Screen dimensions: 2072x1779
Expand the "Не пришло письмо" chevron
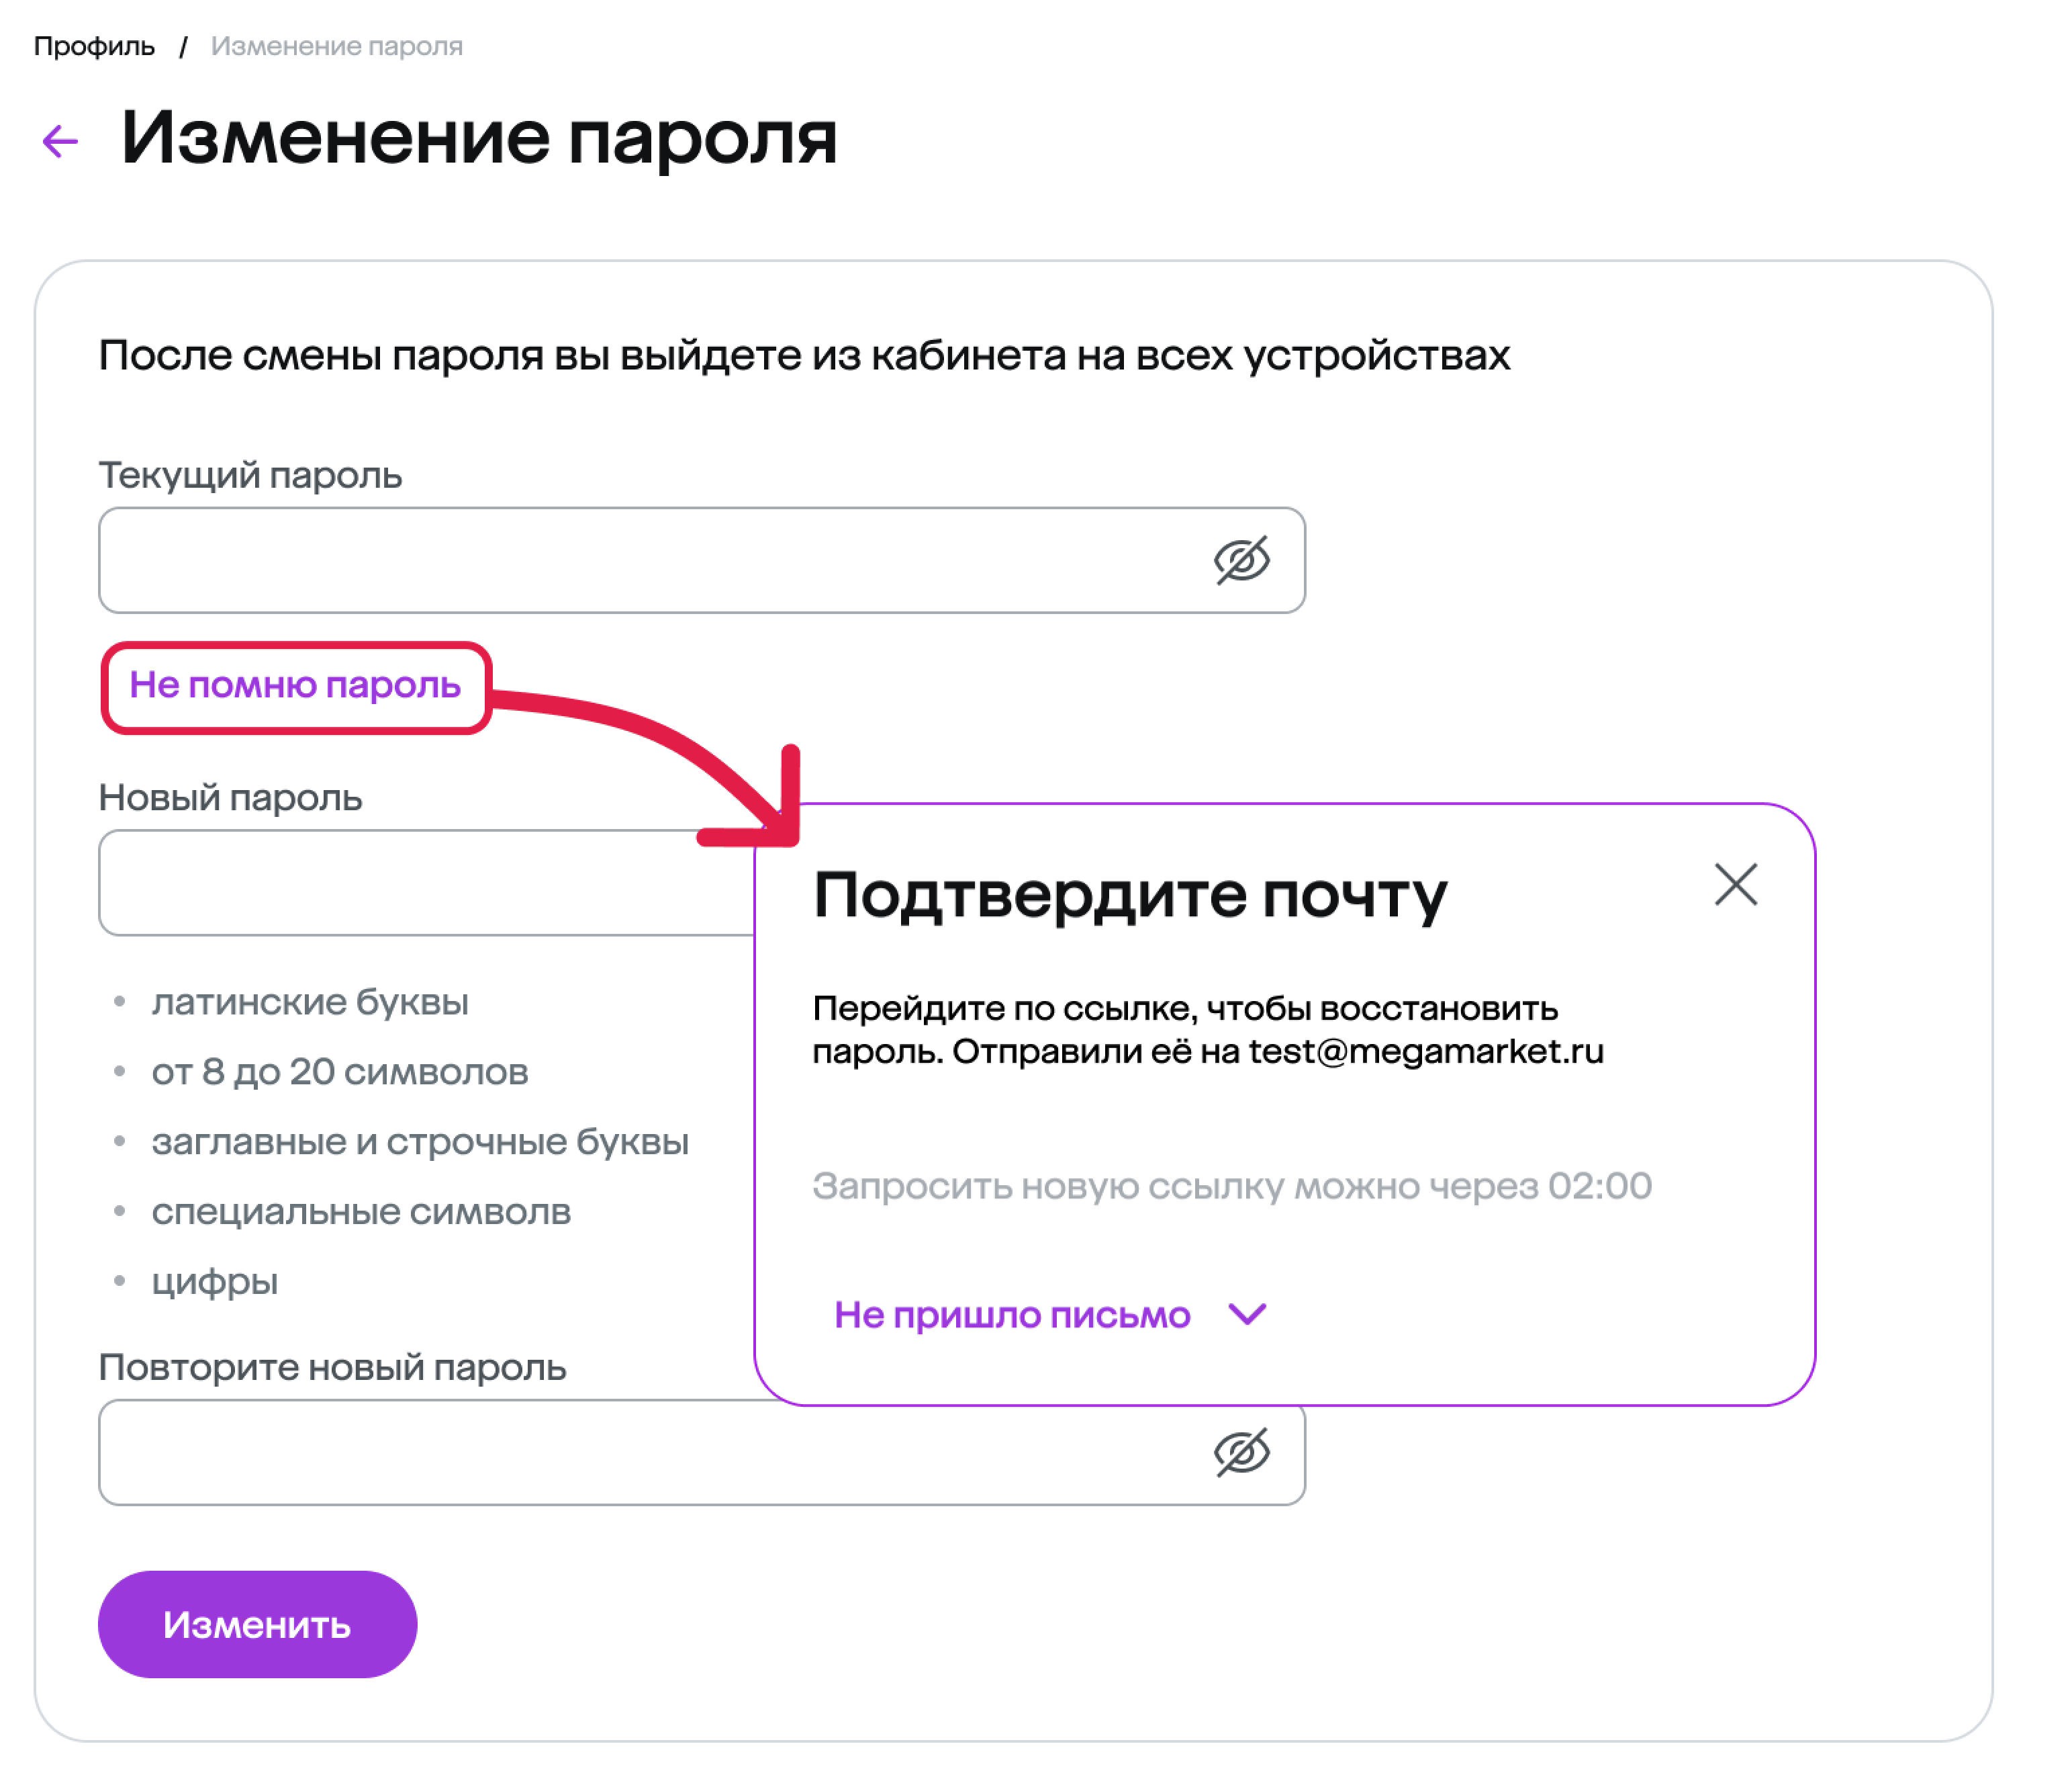pyautogui.click(x=1247, y=1313)
